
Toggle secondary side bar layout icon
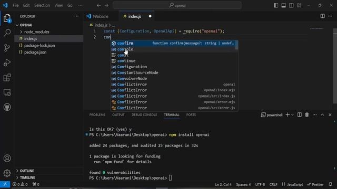tap(291, 5)
